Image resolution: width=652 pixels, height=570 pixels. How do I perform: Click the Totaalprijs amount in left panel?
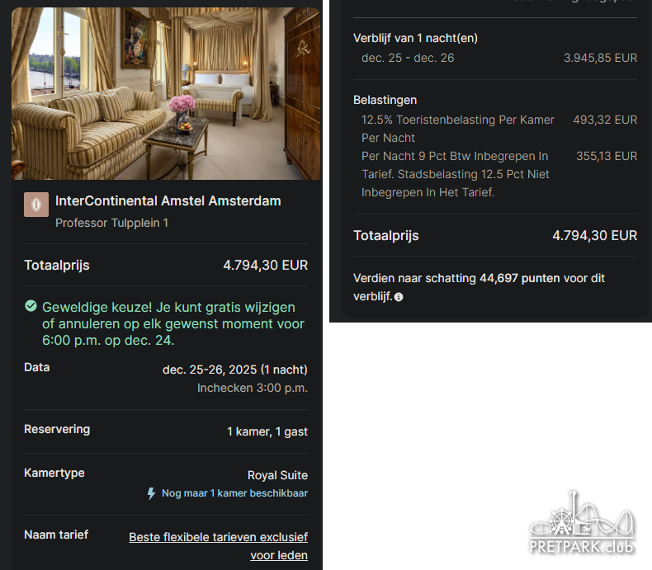pos(265,265)
